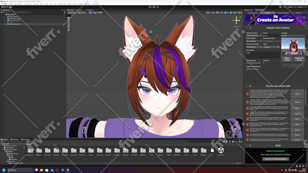Switch to the Console tab
The height and width of the screenshot is (173, 308).
[14, 139]
